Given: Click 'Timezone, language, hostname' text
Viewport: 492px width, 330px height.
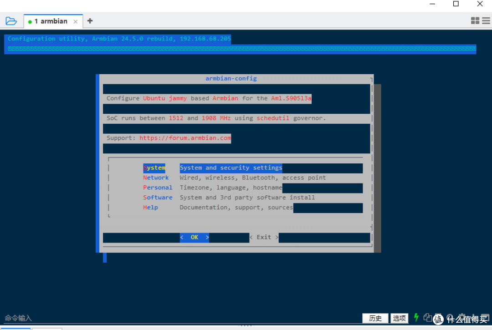Looking at the screenshot, I should pos(231,188).
